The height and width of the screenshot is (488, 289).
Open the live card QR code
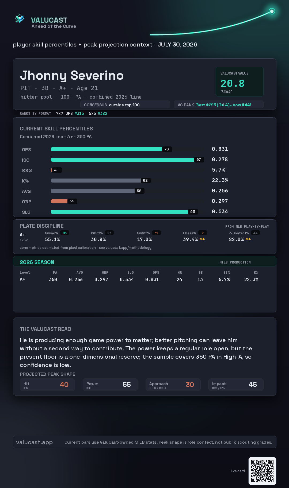(262, 471)
